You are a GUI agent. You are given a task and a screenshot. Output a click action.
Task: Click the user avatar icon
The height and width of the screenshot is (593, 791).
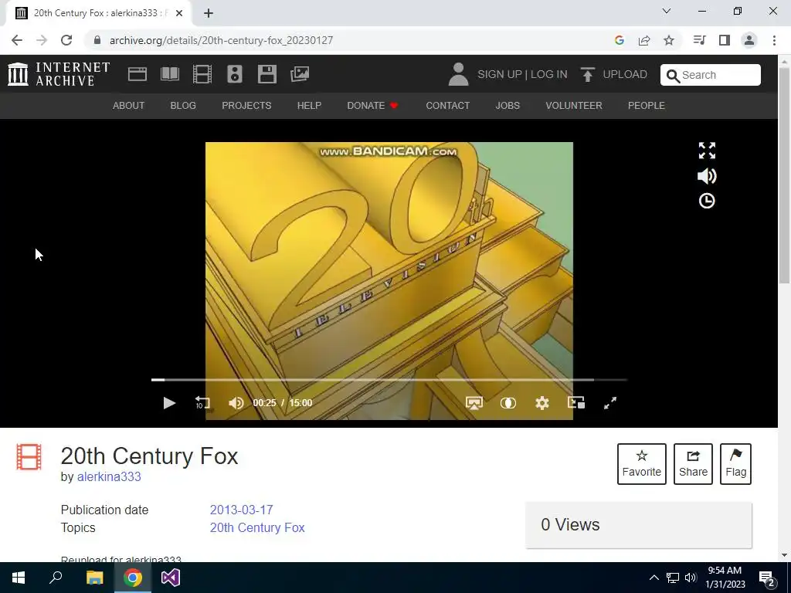pyautogui.click(x=458, y=74)
